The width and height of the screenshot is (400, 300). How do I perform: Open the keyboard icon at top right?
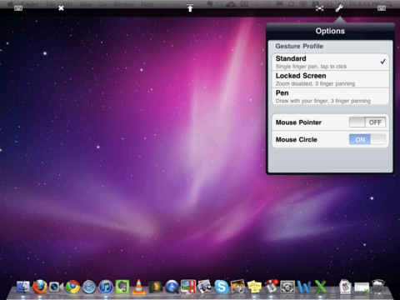click(382, 8)
